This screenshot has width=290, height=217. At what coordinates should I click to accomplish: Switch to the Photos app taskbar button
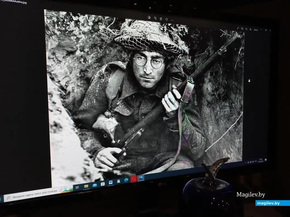click(141, 178)
